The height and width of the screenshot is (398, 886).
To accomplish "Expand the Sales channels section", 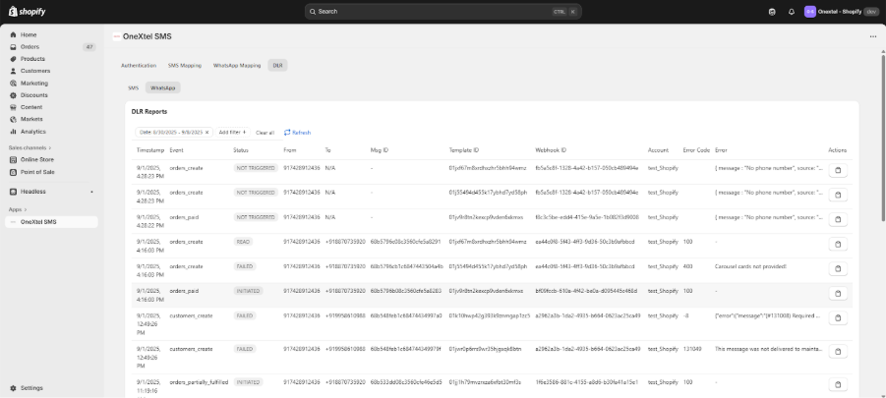I will 30,147.
